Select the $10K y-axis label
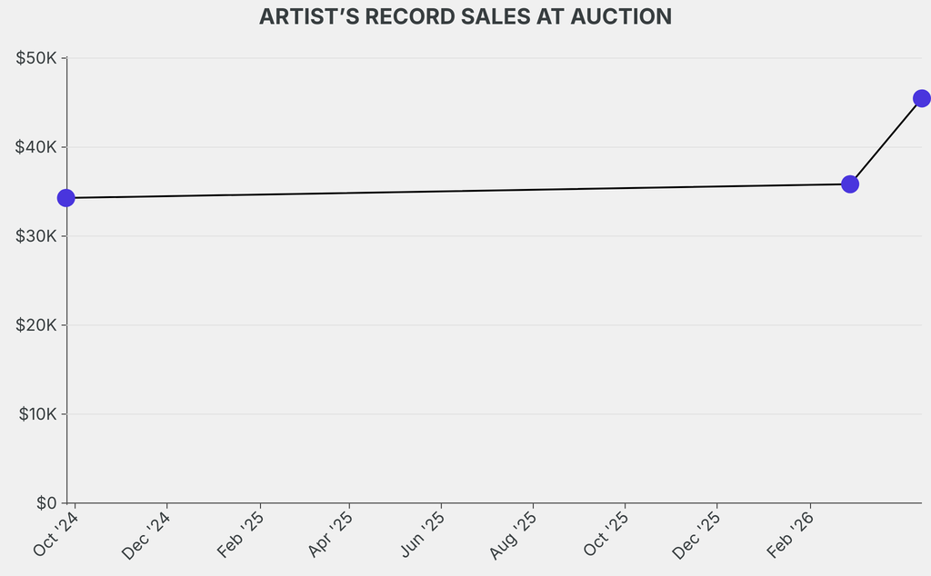This screenshot has height=576, width=931. tap(37, 414)
